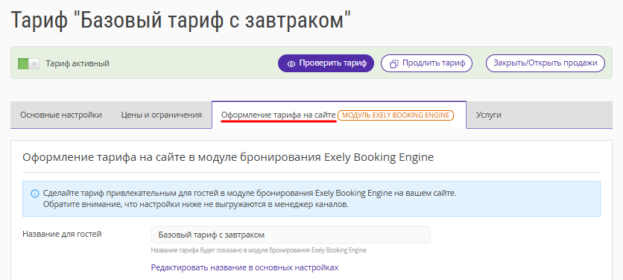Image resolution: width=623 pixels, height=280 pixels.
Task: Click the info icon in the blue notice
Action: 35,194
